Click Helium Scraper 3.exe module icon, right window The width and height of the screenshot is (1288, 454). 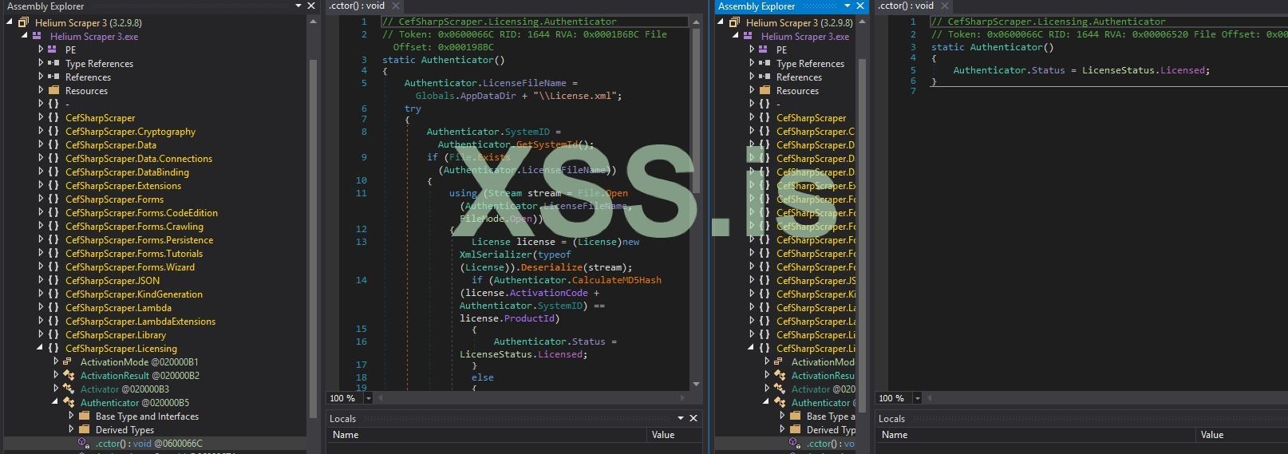click(x=749, y=36)
